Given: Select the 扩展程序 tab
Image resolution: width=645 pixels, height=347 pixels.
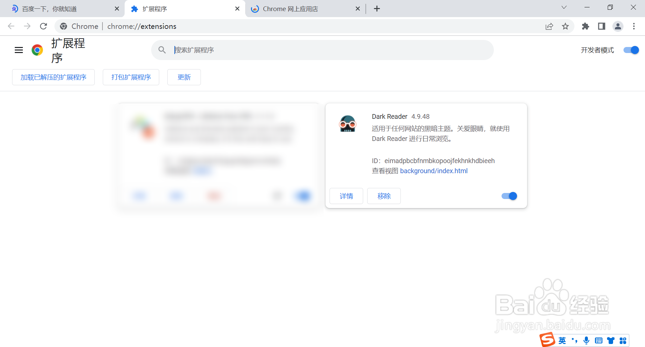Looking at the screenshot, I should tap(185, 9).
